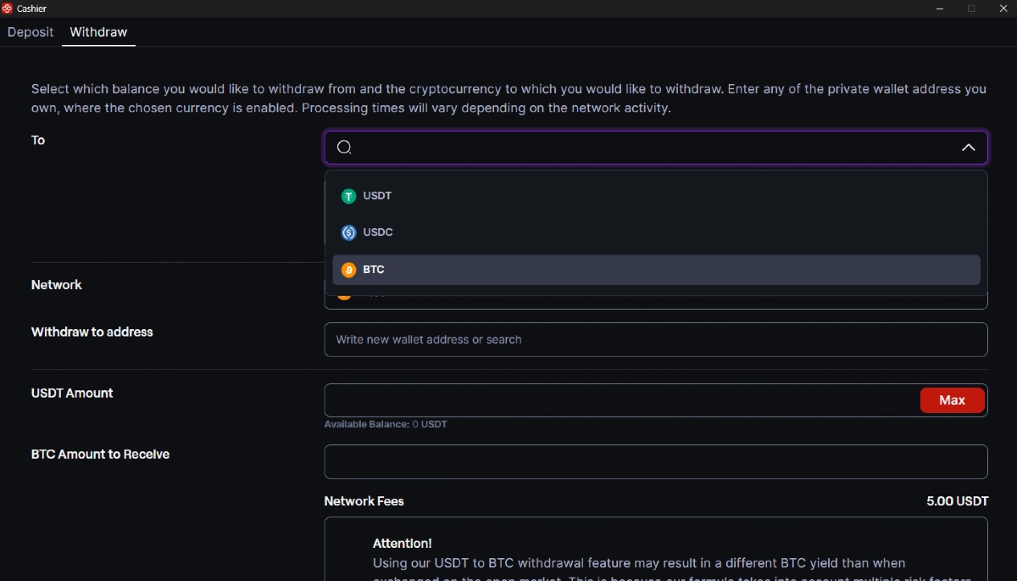
Task: Click the BTC Amount to Receive field
Action: click(656, 461)
